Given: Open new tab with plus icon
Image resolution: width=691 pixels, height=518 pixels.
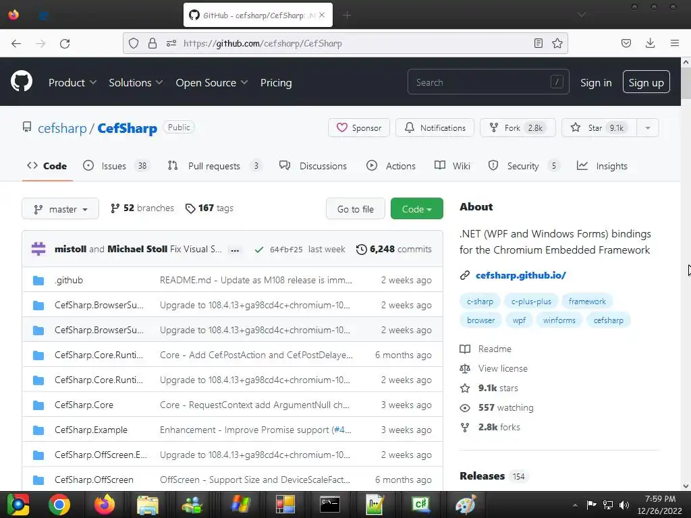Looking at the screenshot, I should tap(347, 16).
